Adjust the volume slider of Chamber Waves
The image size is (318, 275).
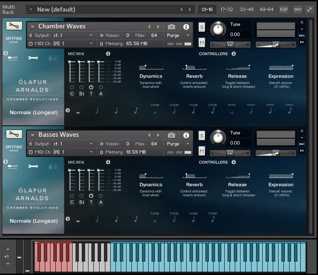pos(276,45)
